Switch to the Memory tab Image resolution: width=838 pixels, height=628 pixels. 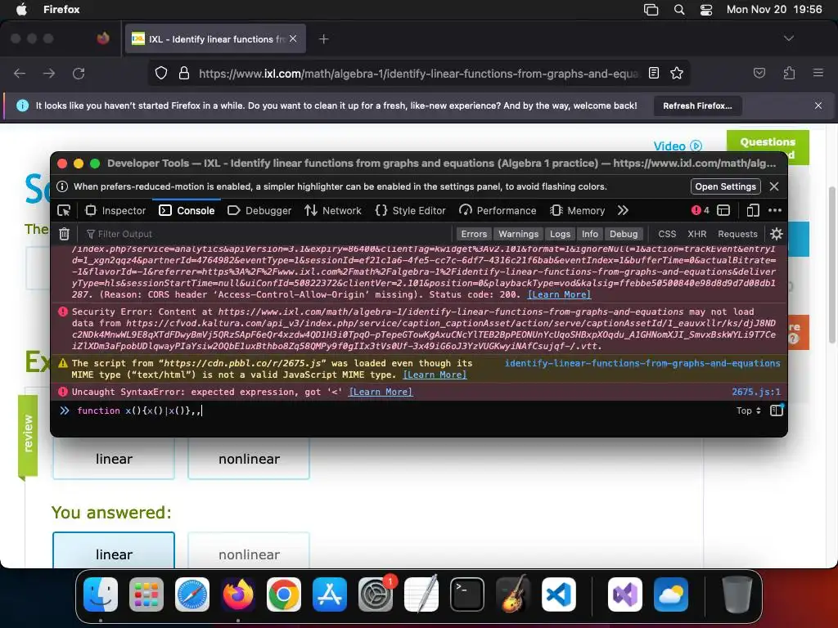(x=578, y=210)
